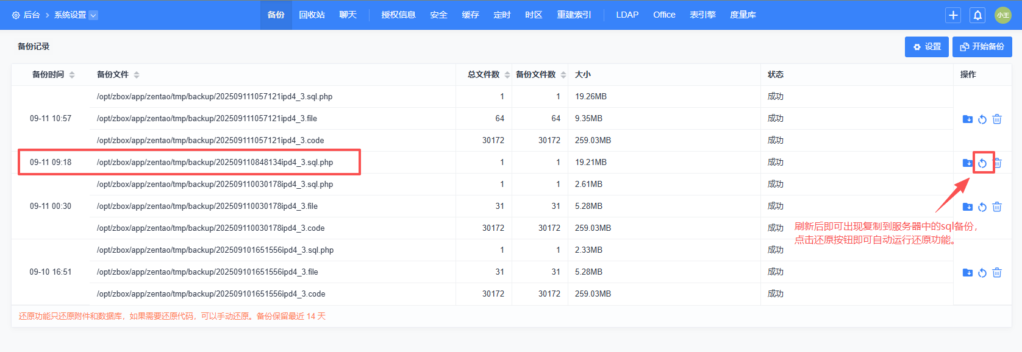The width and height of the screenshot is (1022, 352).
Task: Click the 09-11 09:18 time cell
Action: [51, 163]
